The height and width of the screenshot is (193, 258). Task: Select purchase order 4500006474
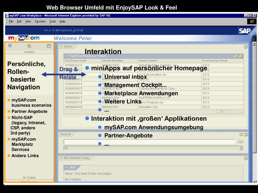click(74, 84)
